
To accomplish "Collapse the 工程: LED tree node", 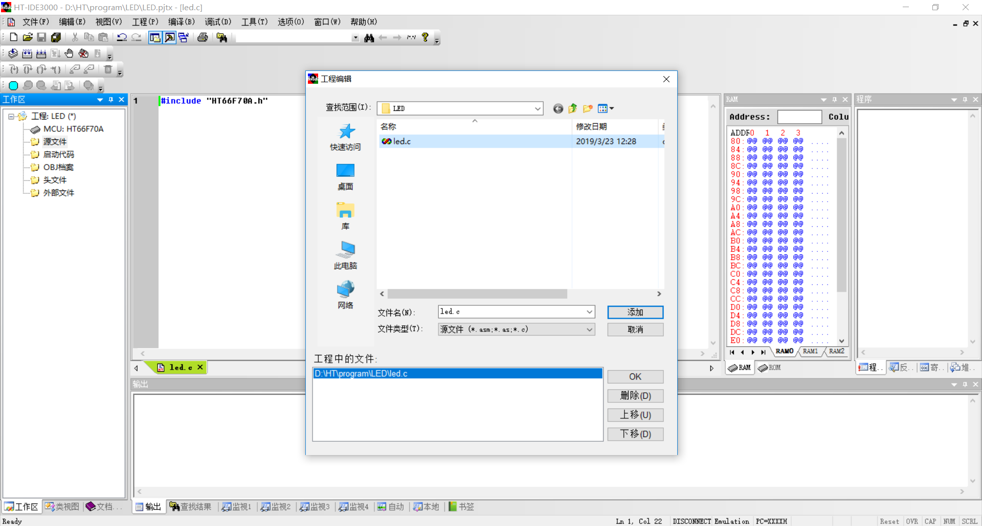I will tap(12, 116).
